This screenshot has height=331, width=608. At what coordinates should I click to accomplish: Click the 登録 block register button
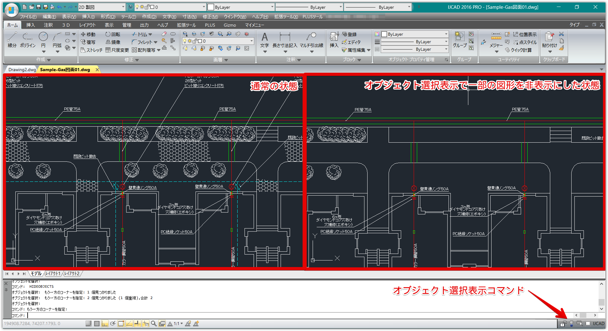(x=349, y=34)
